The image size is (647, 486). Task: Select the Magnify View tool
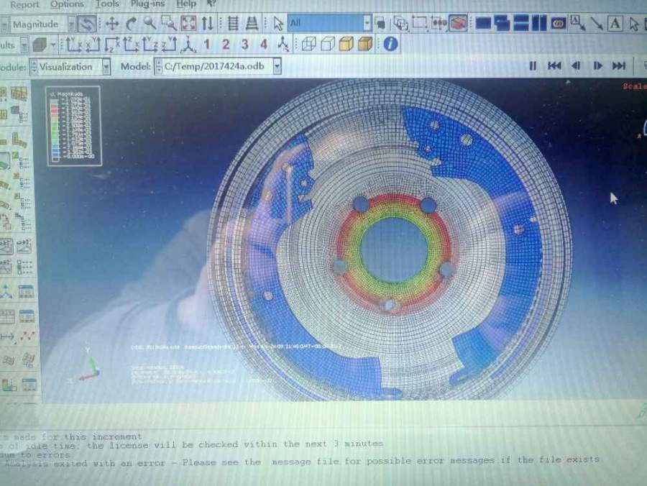coord(150,24)
